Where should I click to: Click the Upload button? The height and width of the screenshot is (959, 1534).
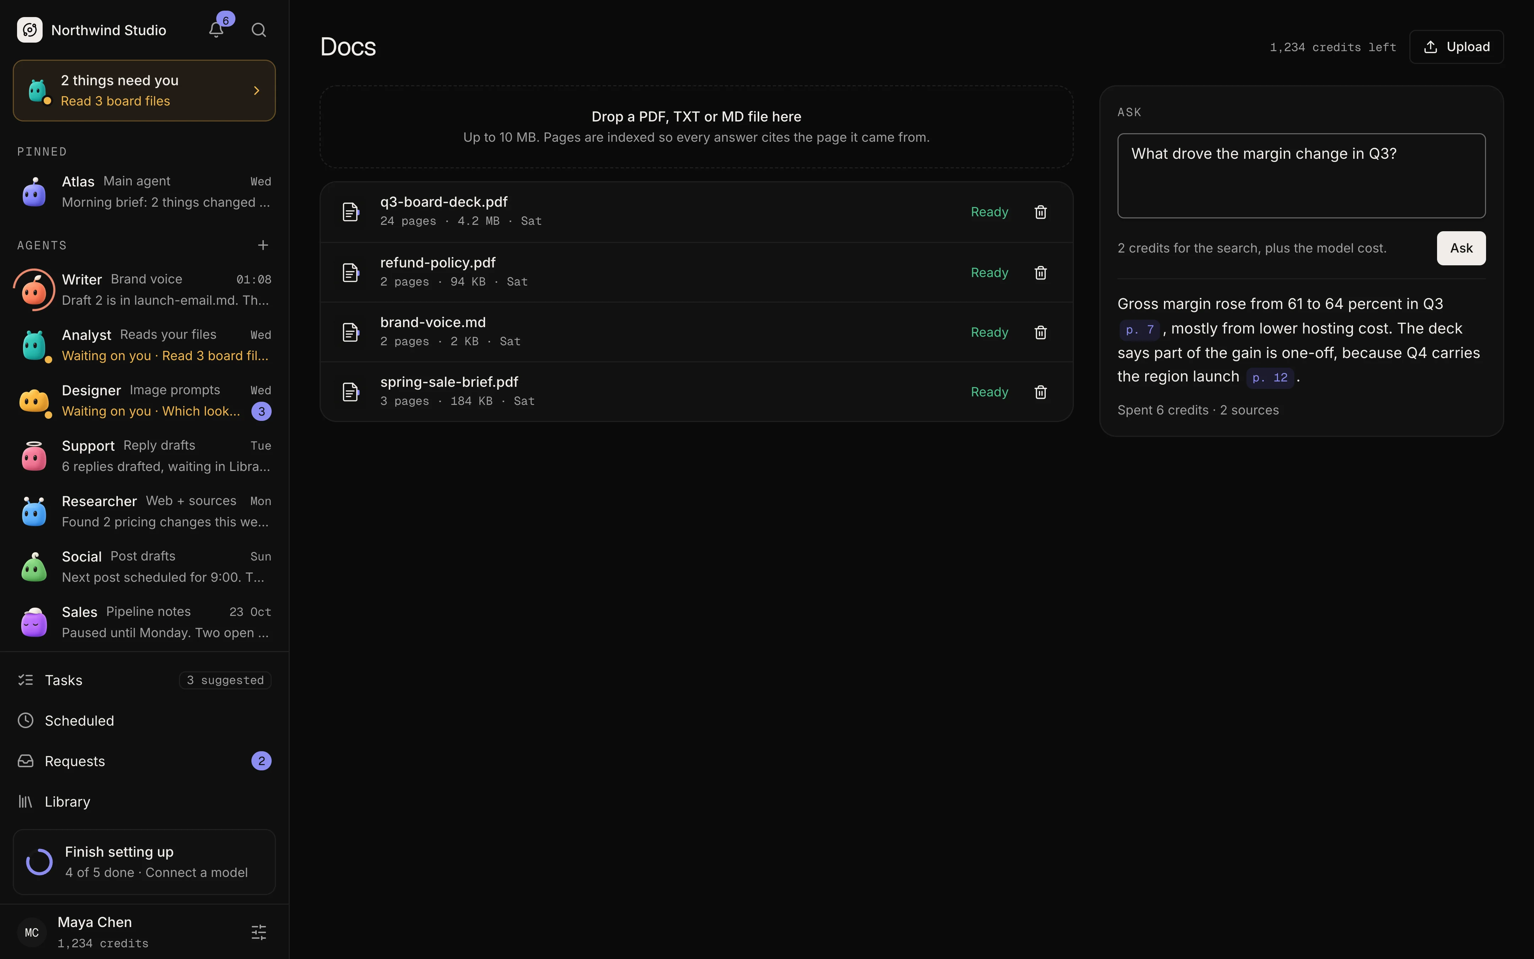1456,47
